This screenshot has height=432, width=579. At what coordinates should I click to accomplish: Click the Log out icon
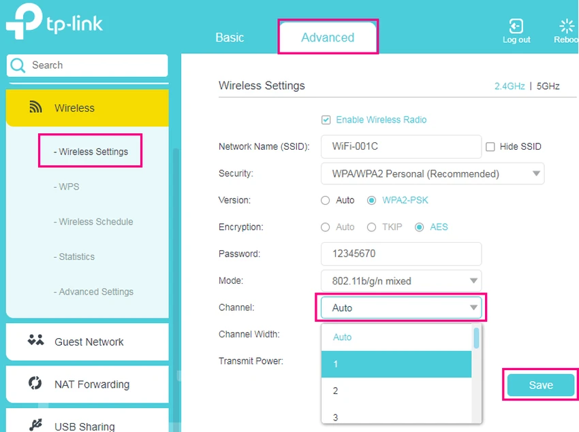[x=516, y=27]
